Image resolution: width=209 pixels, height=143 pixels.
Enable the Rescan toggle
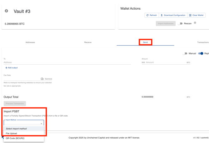(180, 24)
